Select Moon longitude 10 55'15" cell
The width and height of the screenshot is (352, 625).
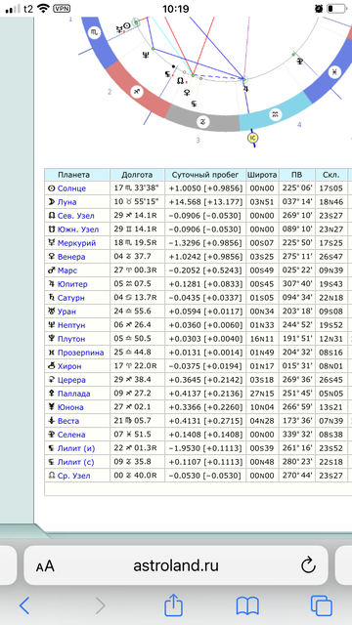[x=137, y=202]
